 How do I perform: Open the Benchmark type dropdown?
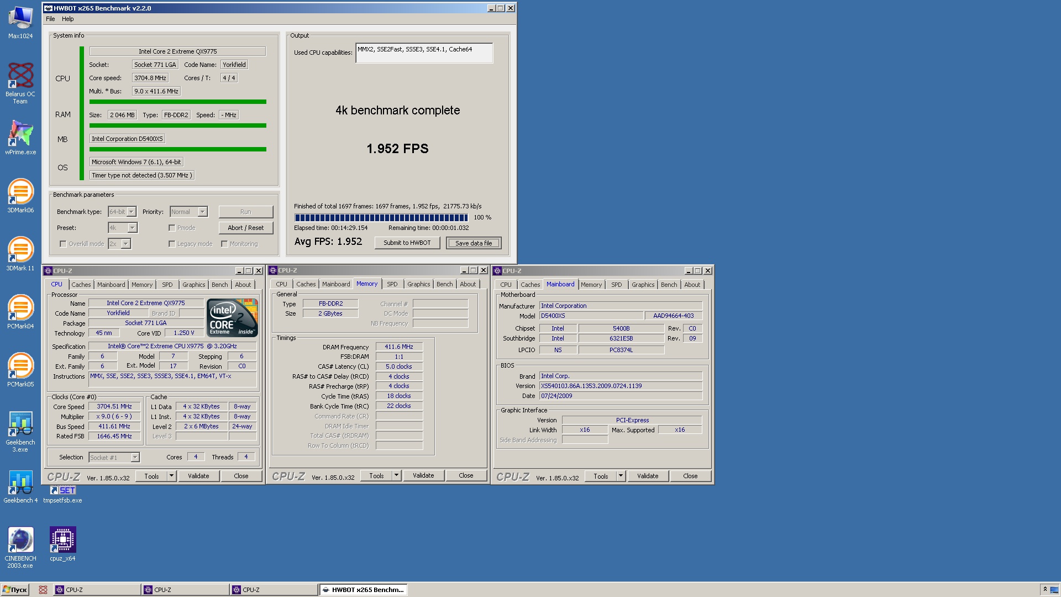(122, 212)
